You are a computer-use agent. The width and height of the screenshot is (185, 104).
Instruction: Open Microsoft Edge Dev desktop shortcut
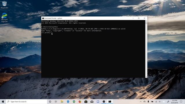point(5,18)
